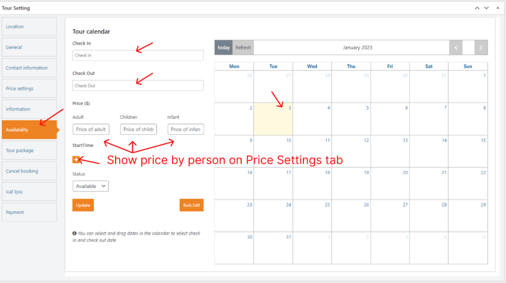Click the adult price input

tap(91, 129)
